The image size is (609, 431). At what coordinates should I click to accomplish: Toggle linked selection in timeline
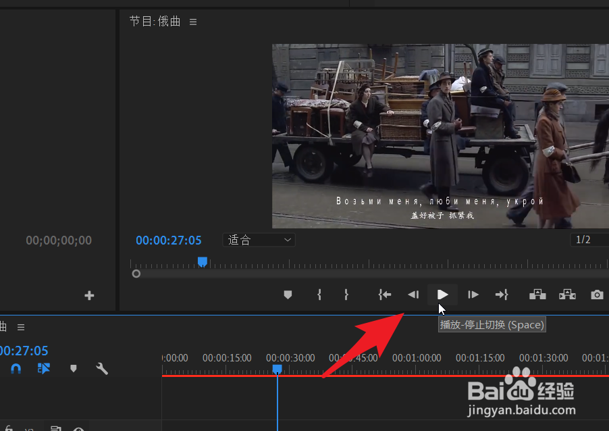43,368
